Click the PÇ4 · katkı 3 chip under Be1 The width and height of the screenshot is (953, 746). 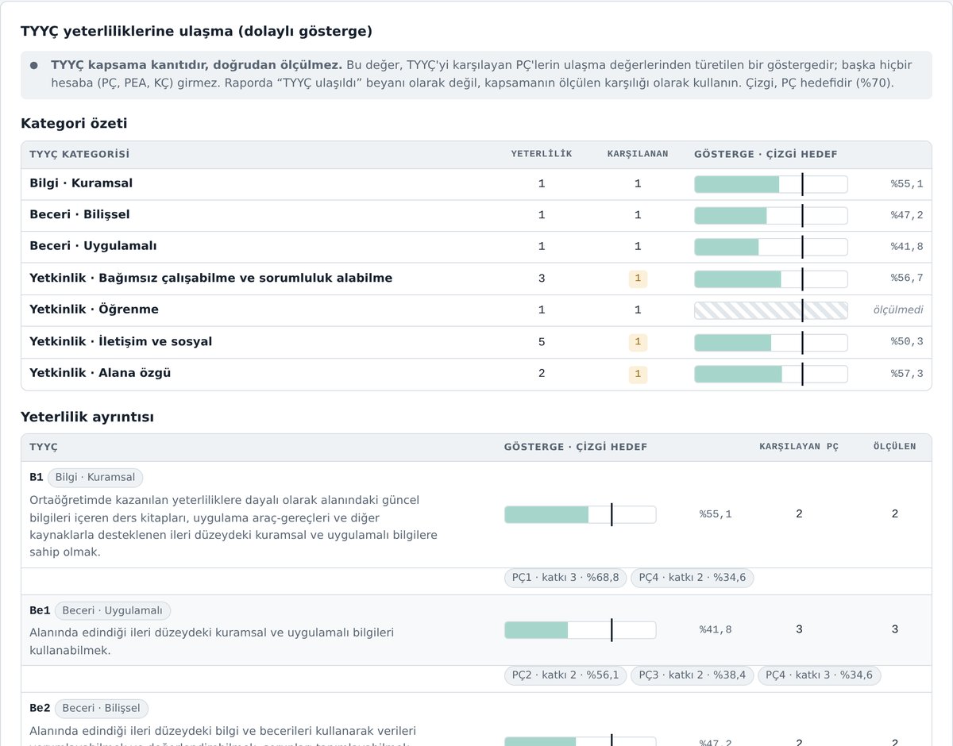pyautogui.click(x=820, y=675)
